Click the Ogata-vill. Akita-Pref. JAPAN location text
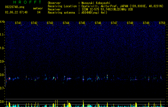168x107 pixels. (122, 6)
